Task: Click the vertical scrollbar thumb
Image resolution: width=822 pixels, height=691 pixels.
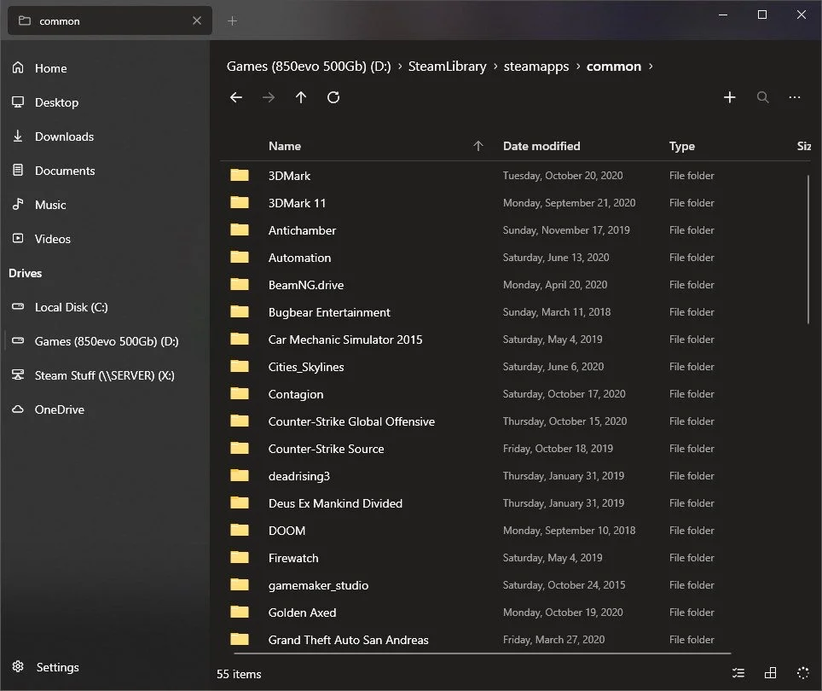Action: (808, 250)
